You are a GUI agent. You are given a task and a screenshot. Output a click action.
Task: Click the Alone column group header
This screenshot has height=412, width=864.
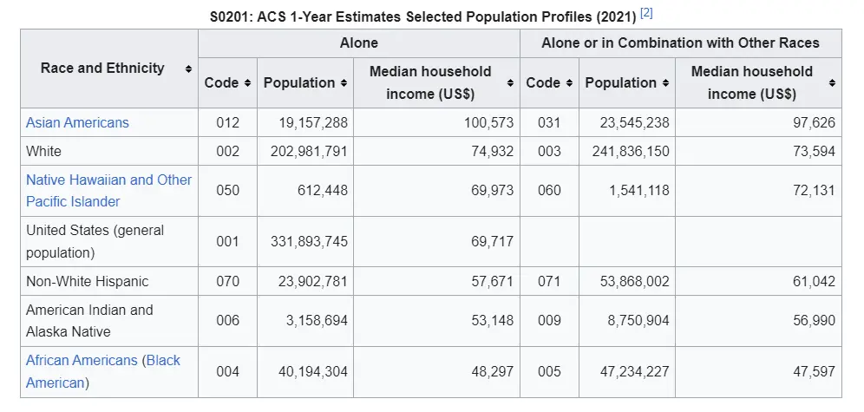coord(358,43)
